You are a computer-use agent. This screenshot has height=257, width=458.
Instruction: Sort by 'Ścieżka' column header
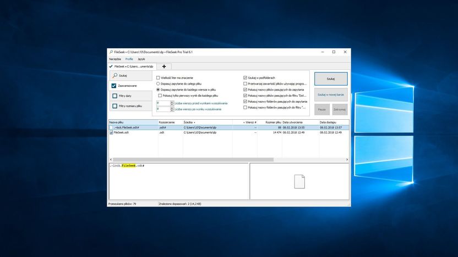tap(208, 122)
